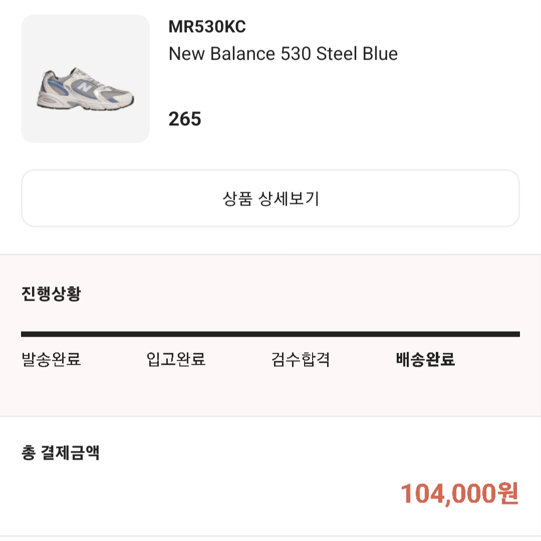Select the 발송완료 progress step

click(51, 359)
